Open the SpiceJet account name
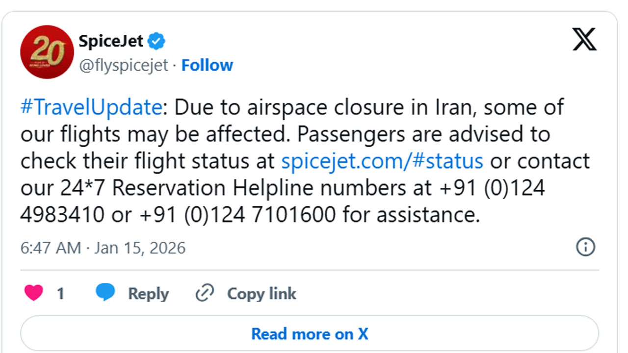 111,41
